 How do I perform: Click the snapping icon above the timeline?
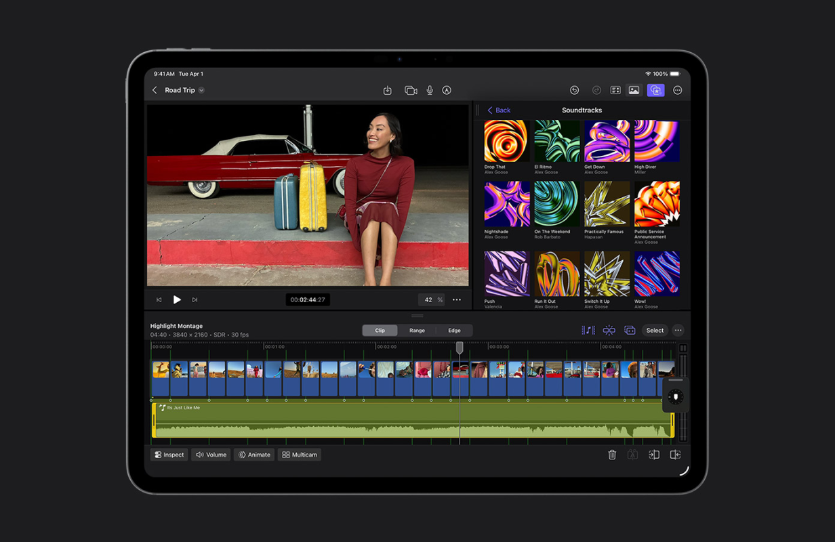(609, 331)
